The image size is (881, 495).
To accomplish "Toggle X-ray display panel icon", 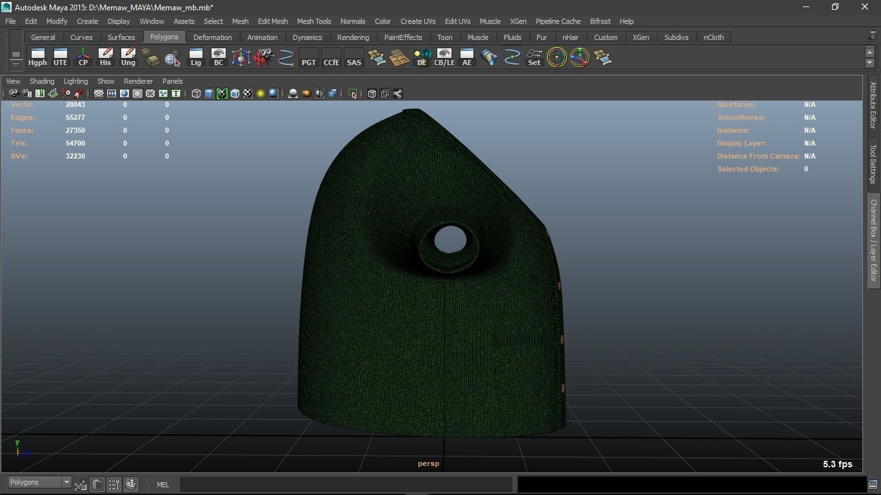I will [x=372, y=93].
